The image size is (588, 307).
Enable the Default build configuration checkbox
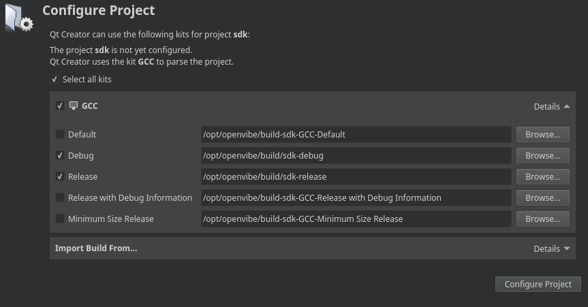tap(60, 135)
